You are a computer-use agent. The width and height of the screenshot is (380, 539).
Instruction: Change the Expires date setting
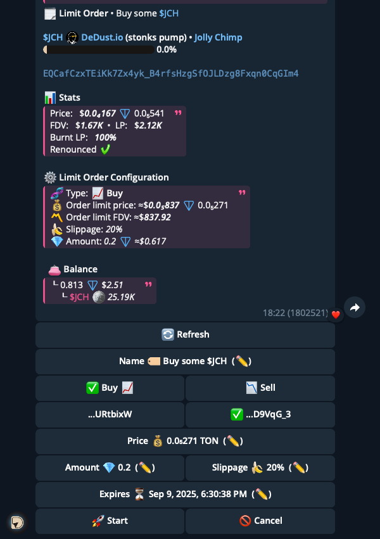pyautogui.click(x=185, y=495)
